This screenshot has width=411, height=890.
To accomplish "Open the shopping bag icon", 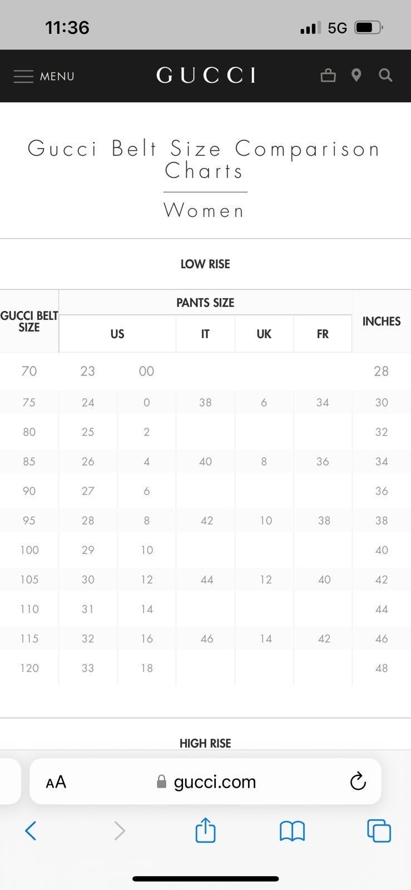I will click(x=328, y=75).
